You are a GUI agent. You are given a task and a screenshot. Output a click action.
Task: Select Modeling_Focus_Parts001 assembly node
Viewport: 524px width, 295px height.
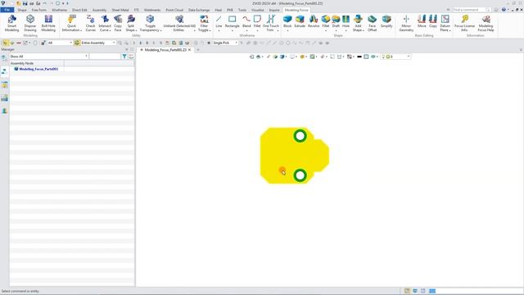point(38,69)
